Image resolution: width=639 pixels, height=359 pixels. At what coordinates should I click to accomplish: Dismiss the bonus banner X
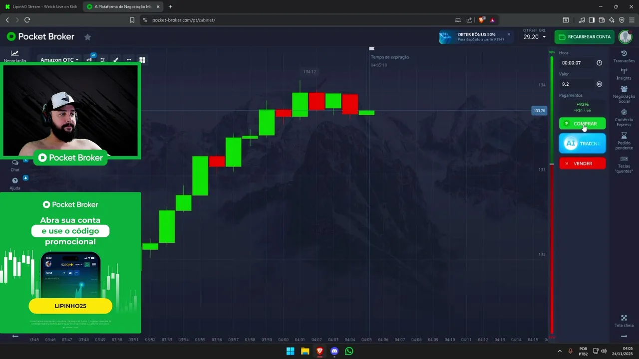[509, 34]
